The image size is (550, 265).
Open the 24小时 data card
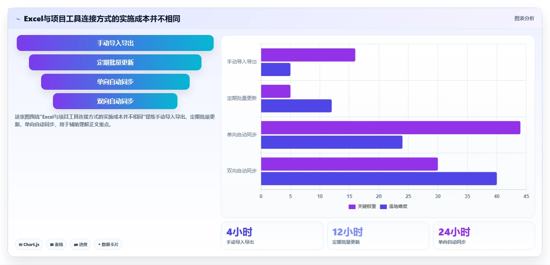[x=484, y=236]
